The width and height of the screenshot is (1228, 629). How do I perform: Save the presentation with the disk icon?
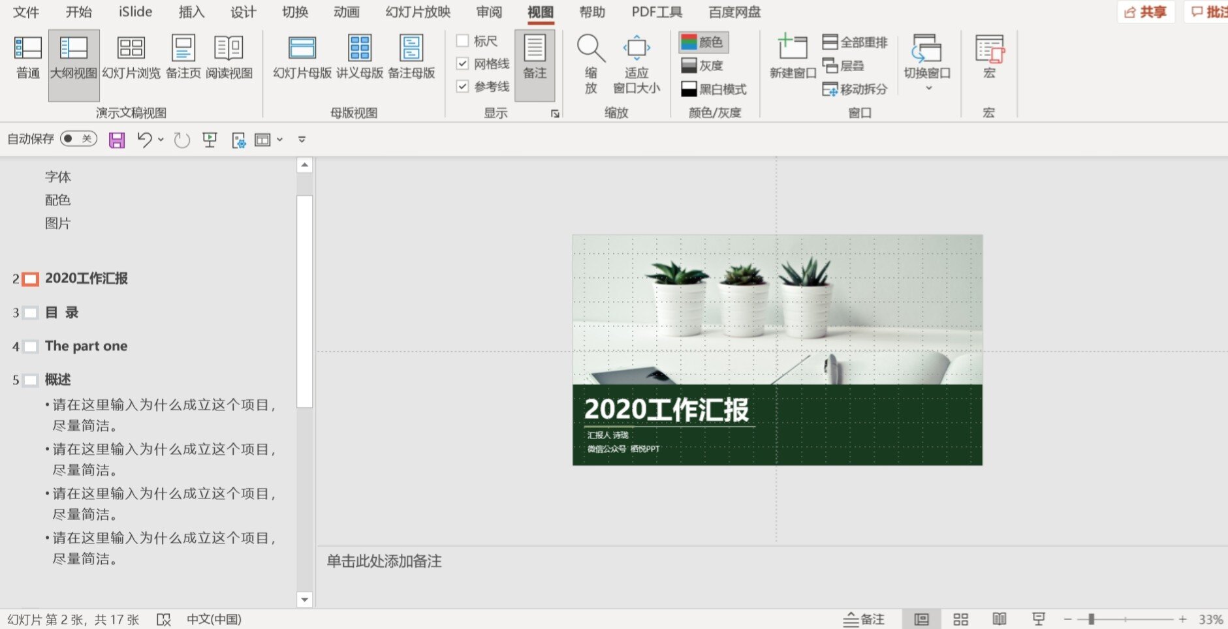click(117, 140)
